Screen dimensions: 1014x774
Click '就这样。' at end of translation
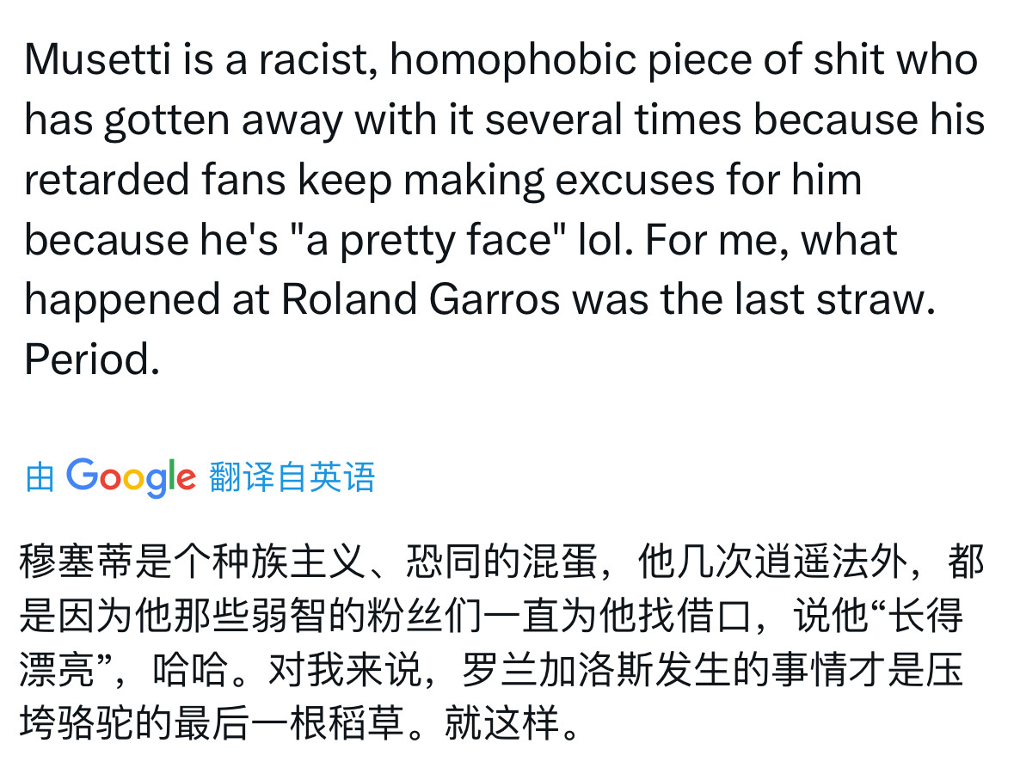pos(513,723)
